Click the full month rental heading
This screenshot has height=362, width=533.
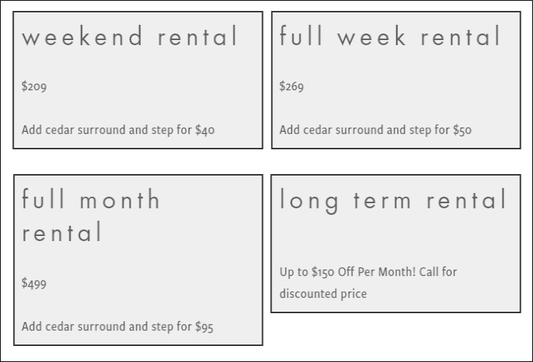[91, 216]
